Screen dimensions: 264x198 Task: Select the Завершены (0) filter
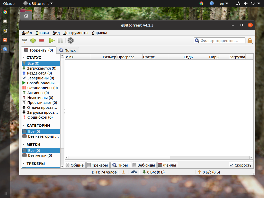coord(41,78)
